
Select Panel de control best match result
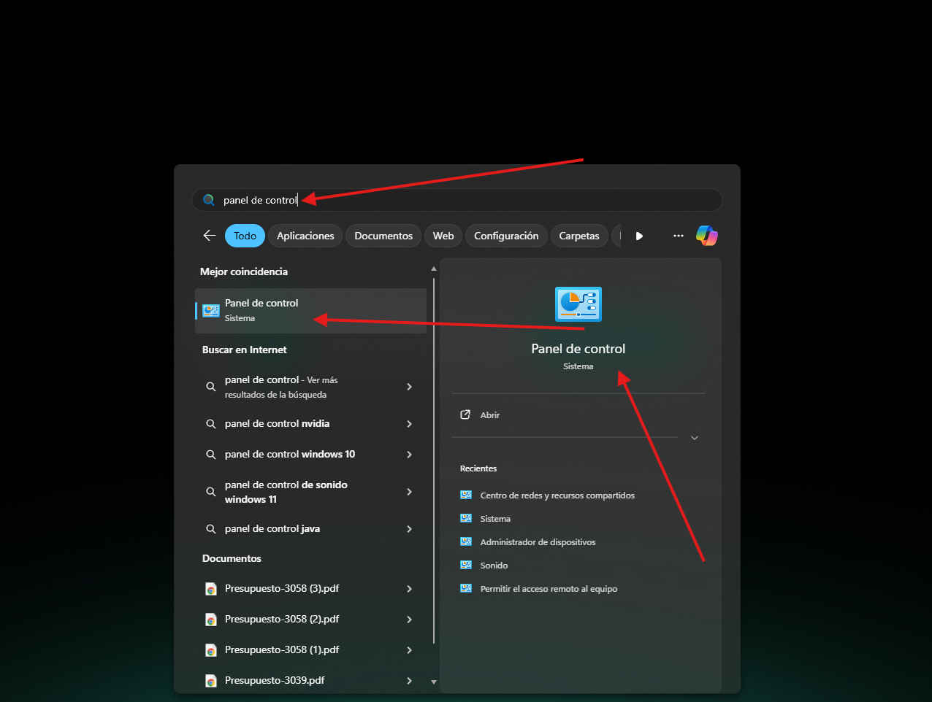310,310
